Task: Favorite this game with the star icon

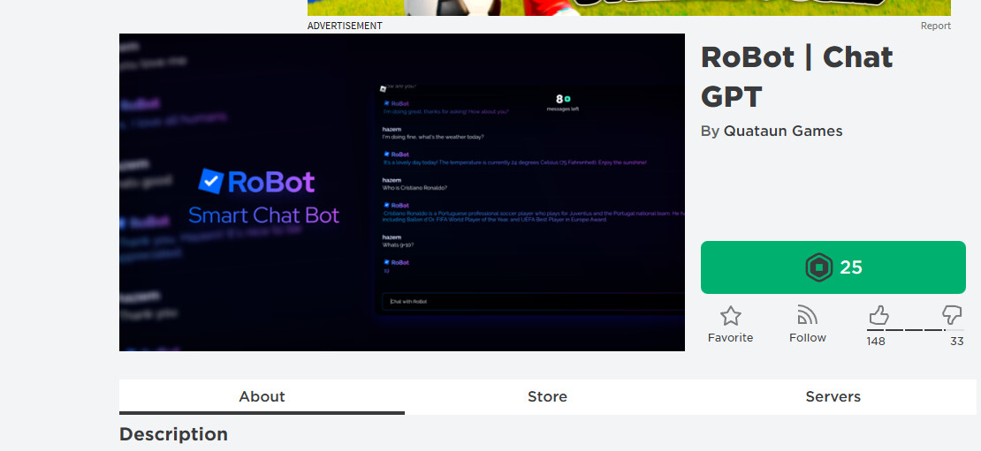Action: (730, 316)
